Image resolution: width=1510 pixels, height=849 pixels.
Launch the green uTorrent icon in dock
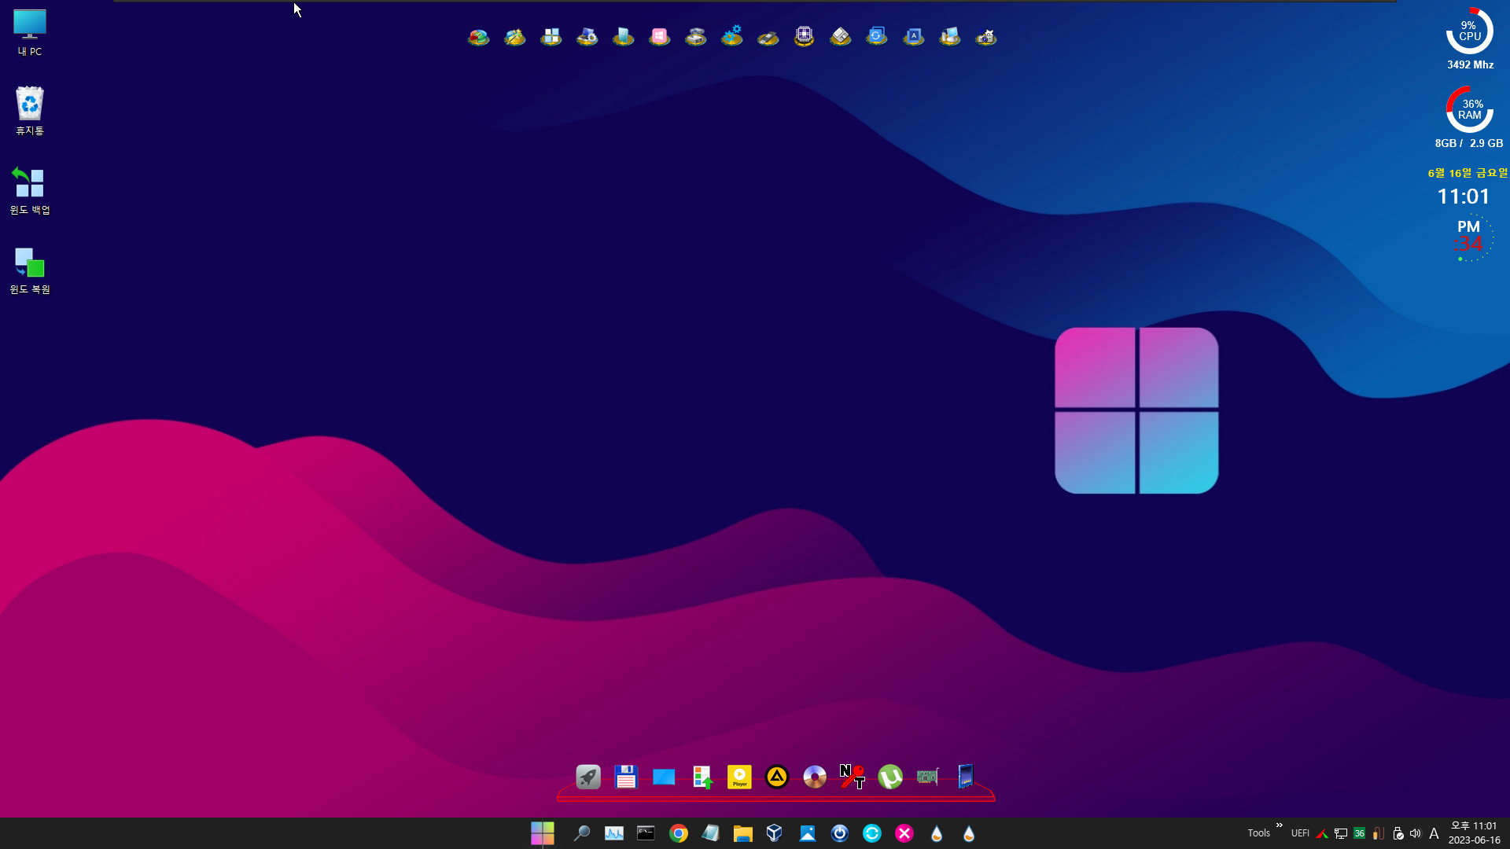pos(890,777)
